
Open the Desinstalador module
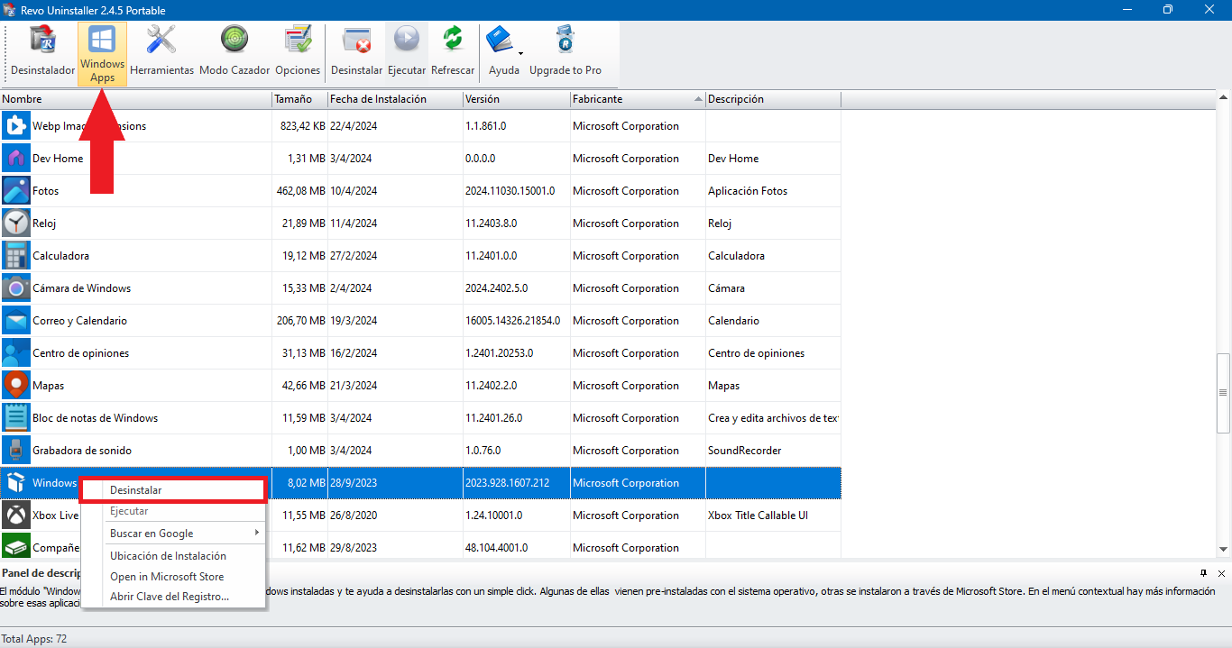click(42, 52)
